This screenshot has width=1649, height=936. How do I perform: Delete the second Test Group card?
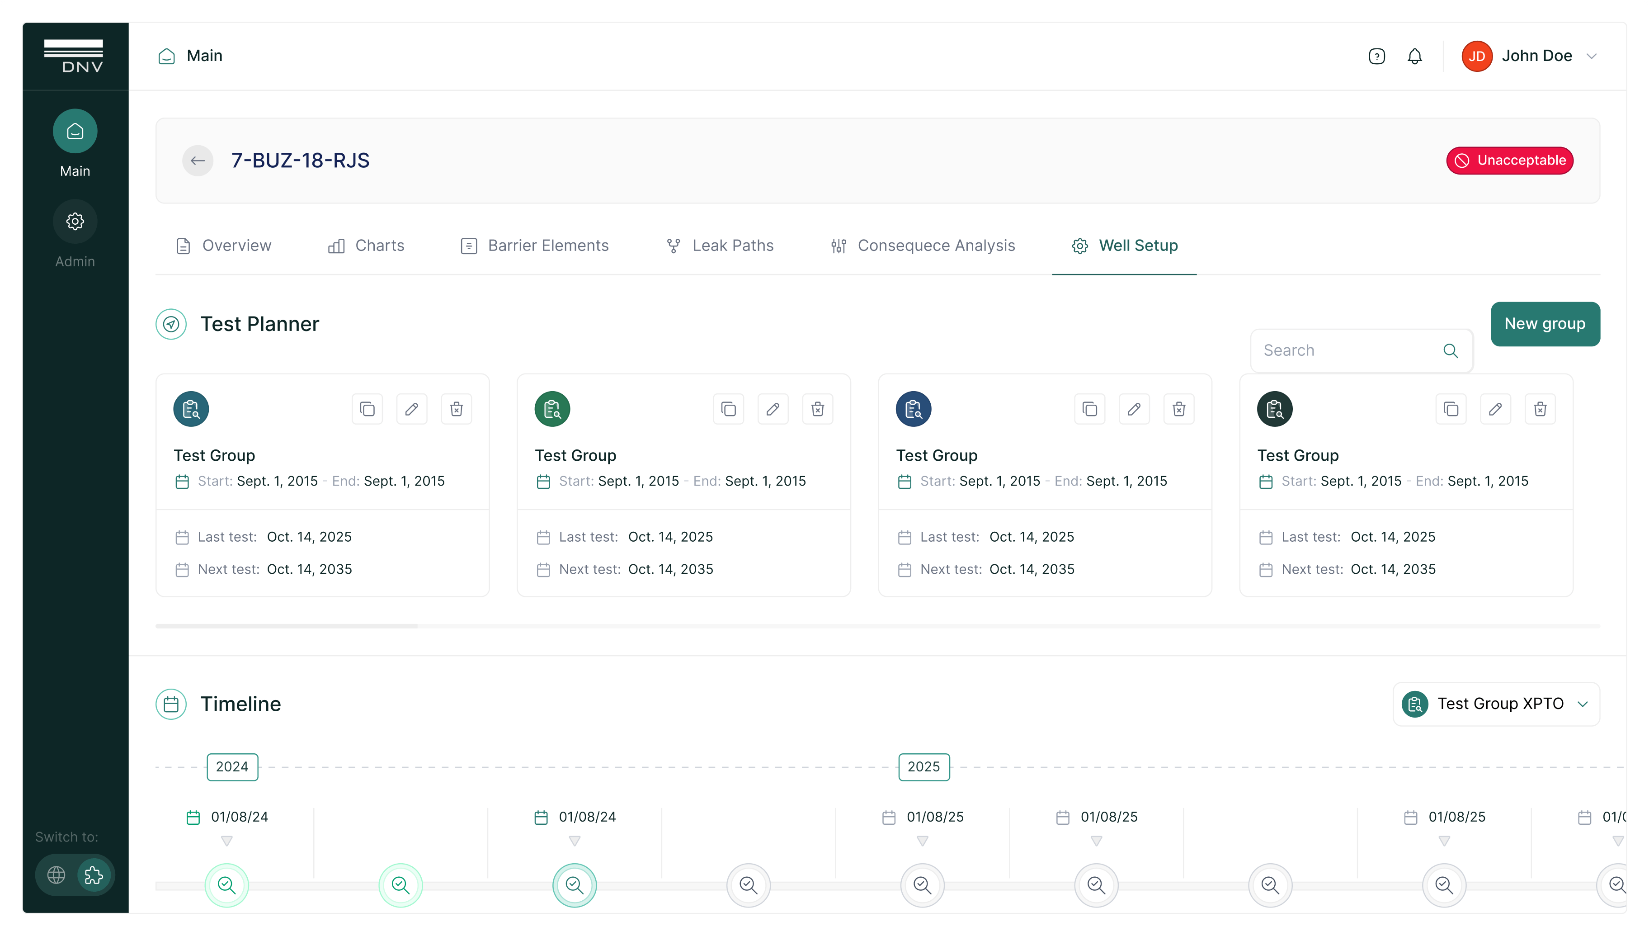(x=818, y=409)
